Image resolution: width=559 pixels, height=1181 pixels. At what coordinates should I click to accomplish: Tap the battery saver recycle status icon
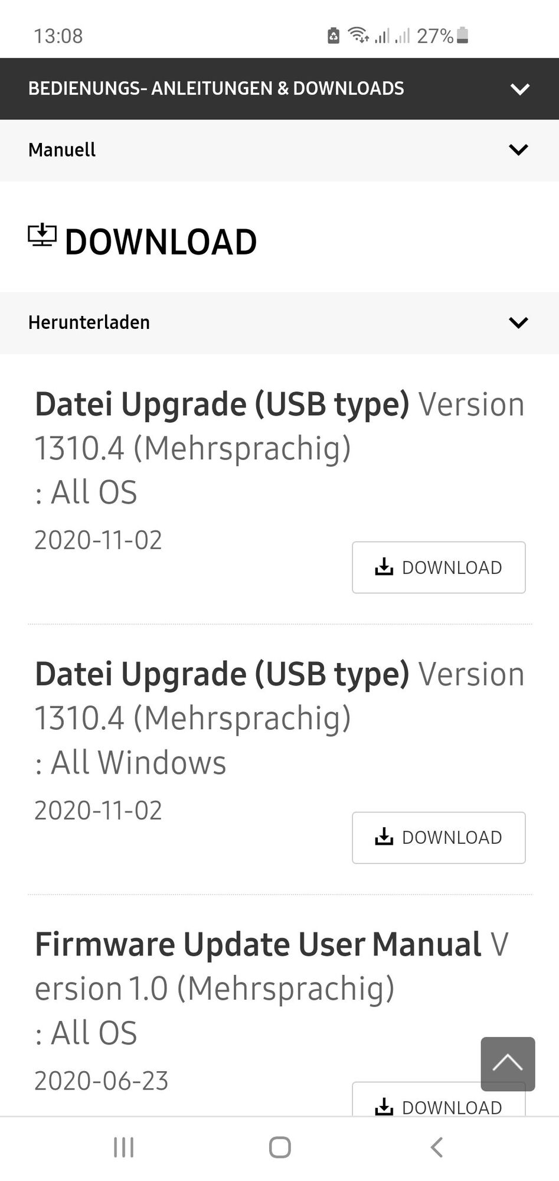pyautogui.click(x=334, y=36)
